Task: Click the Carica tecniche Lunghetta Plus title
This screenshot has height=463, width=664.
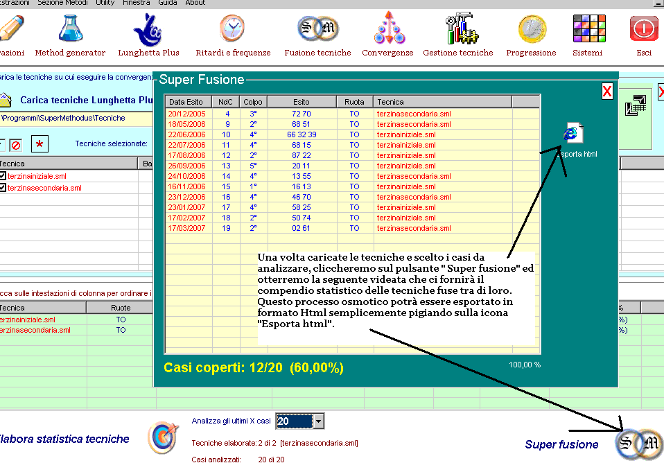Action: point(87,100)
